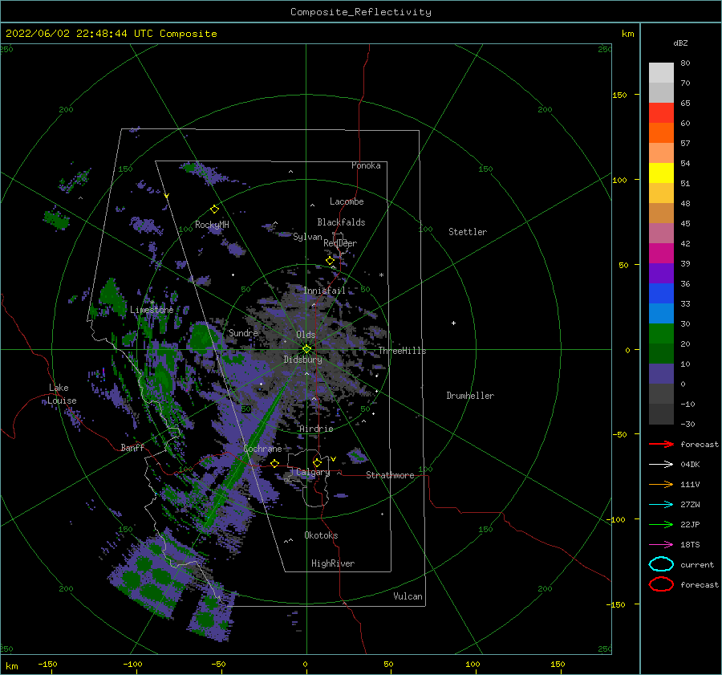722x675 pixels.
Task: Click the yellow diamond marker above Calgary
Action: pos(317,462)
